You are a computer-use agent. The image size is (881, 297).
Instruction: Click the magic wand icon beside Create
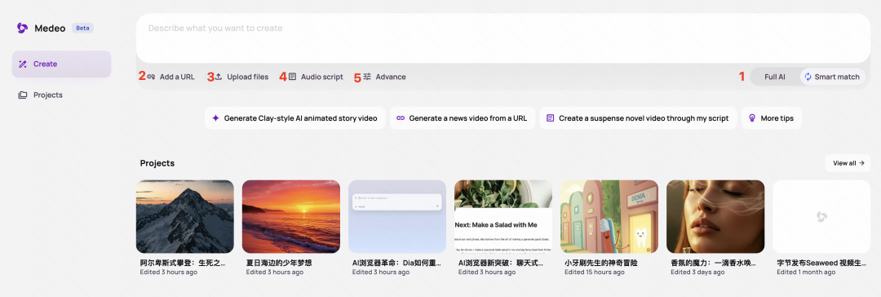point(23,64)
